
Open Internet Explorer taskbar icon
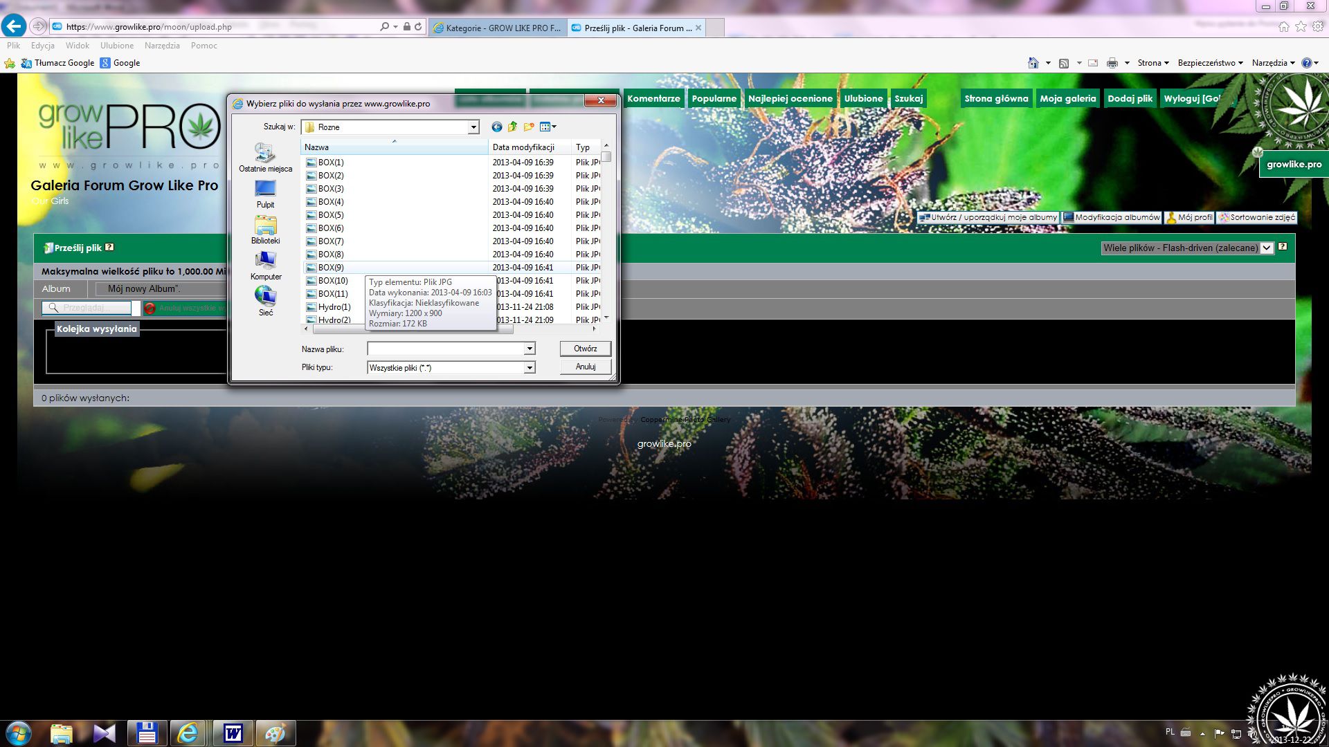click(x=188, y=733)
